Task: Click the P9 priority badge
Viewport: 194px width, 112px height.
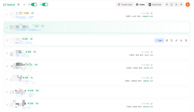Action: click(35, 52)
